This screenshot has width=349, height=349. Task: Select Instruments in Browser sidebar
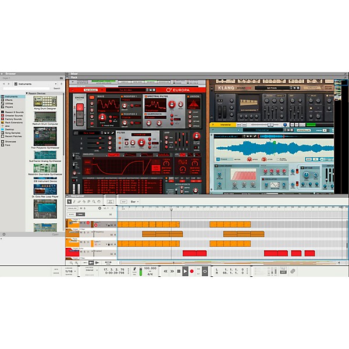pyautogui.click(x=12, y=97)
